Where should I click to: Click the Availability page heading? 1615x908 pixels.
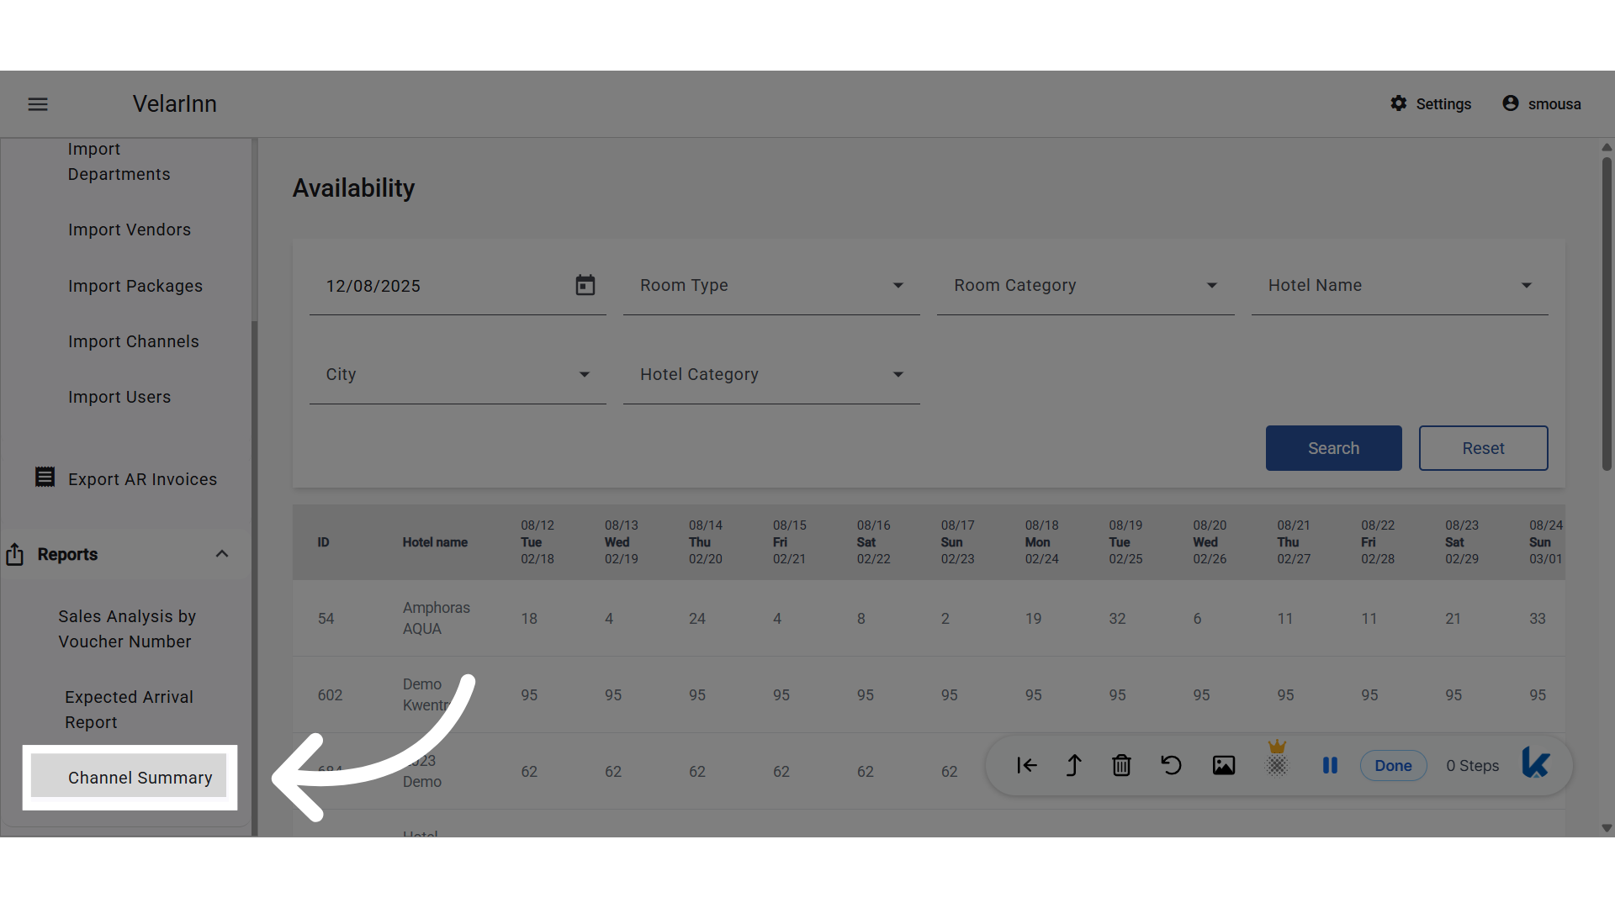click(x=353, y=188)
